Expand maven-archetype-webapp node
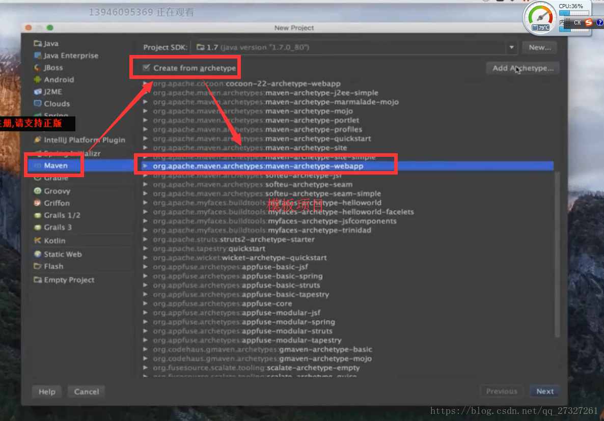Image resolution: width=604 pixels, height=421 pixels. click(145, 166)
